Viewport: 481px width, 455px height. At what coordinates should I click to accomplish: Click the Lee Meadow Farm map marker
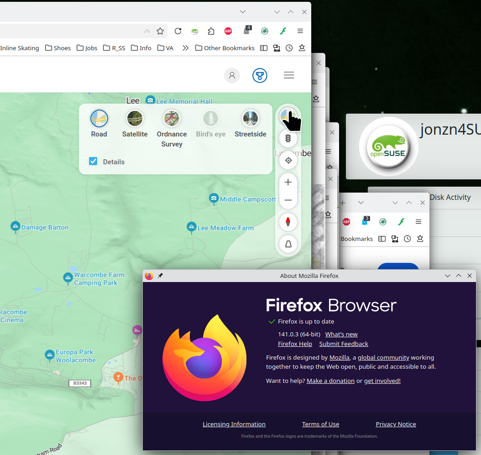(x=191, y=227)
